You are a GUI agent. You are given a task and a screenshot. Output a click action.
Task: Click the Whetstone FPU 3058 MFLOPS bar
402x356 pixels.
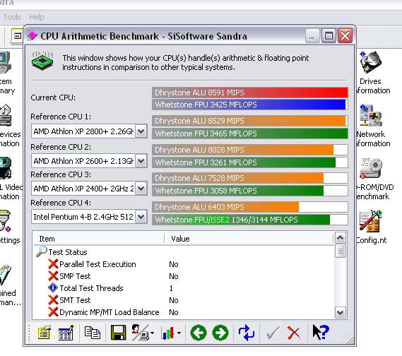(x=250, y=191)
